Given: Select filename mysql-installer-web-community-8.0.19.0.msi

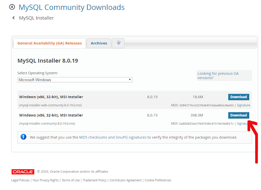Looking at the screenshot, I should pyautogui.click(x=50, y=105).
